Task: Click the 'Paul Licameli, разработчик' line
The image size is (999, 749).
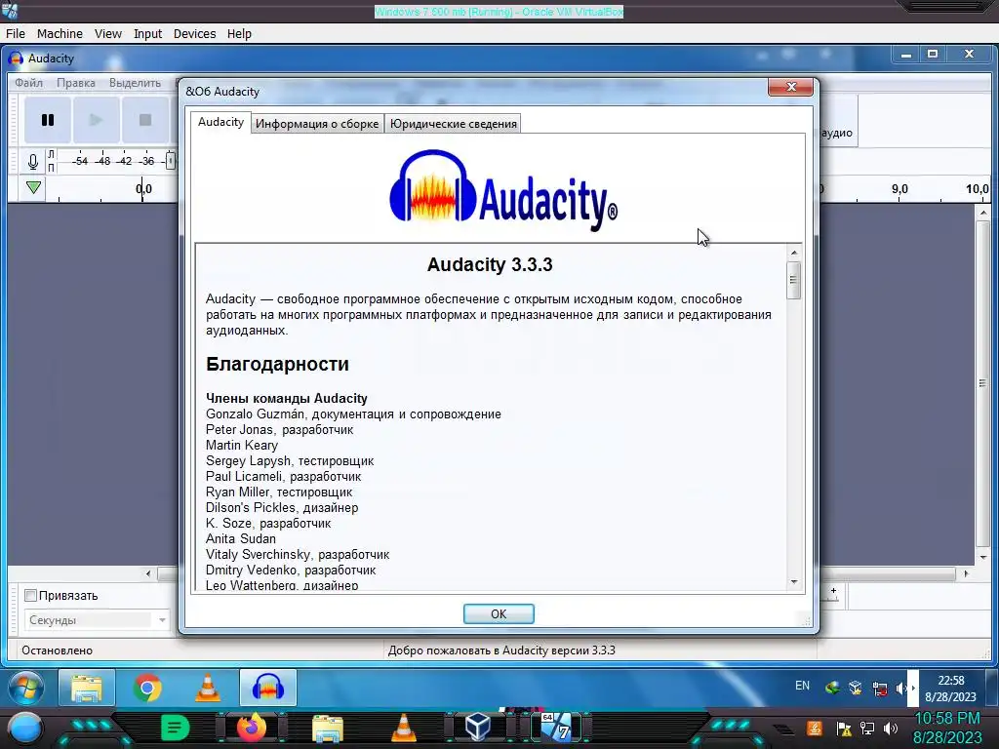Action: [x=284, y=476]
